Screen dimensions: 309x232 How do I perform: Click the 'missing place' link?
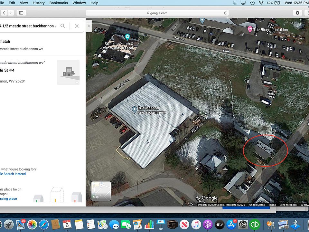[x=8, y=199]
